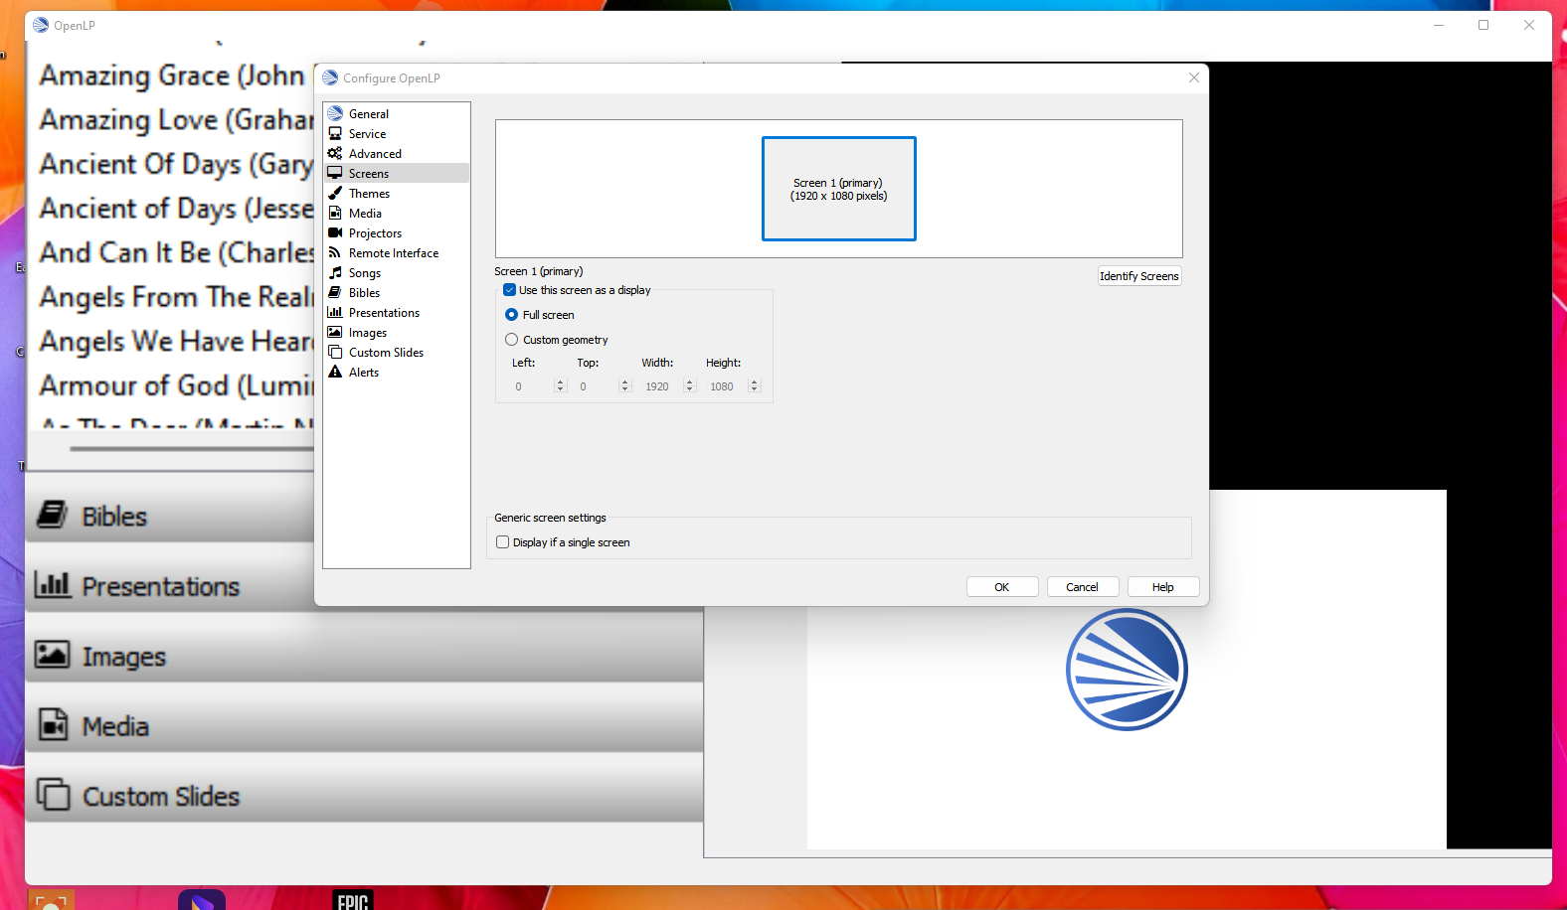
Task: Click the OK button
Action: coord(1002,587)
